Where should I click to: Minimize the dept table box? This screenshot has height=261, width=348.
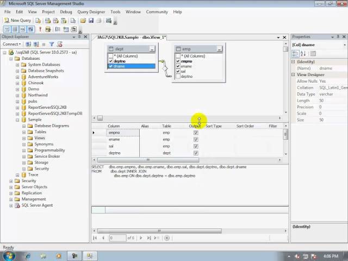(x=152, y=49)
